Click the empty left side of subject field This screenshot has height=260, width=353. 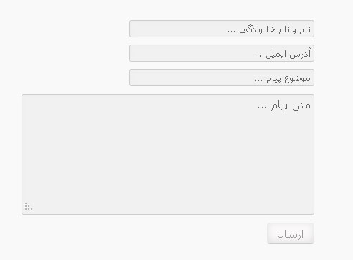192,78
